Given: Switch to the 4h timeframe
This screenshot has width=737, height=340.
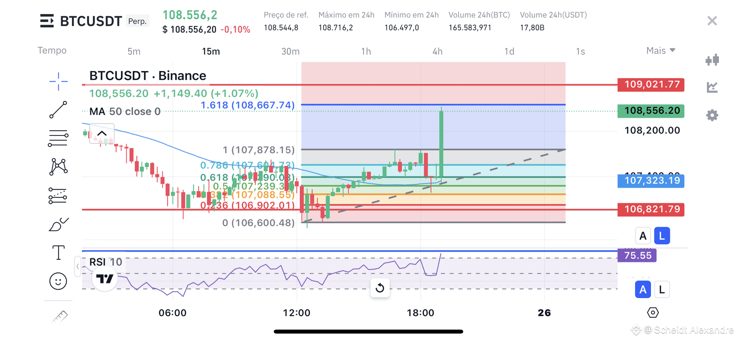Looking at the screenshot, I should click(x=438, y=51).
